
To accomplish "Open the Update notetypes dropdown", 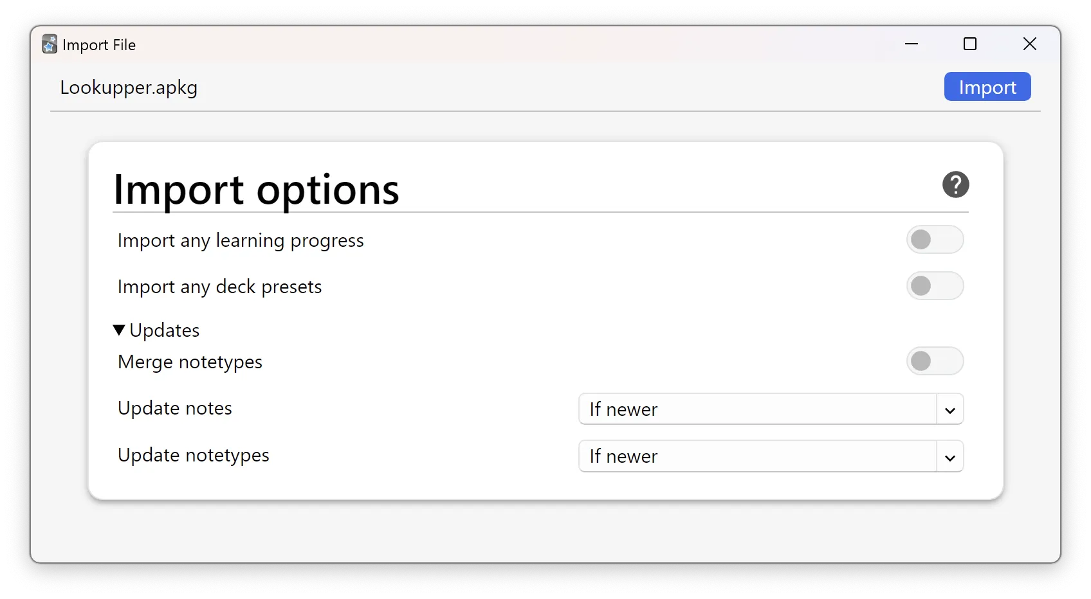I will (770, 456).
